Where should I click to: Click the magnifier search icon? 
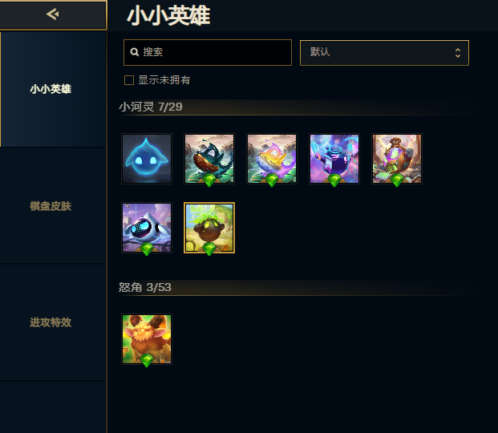pyautogui.click(x=135, y=52)
